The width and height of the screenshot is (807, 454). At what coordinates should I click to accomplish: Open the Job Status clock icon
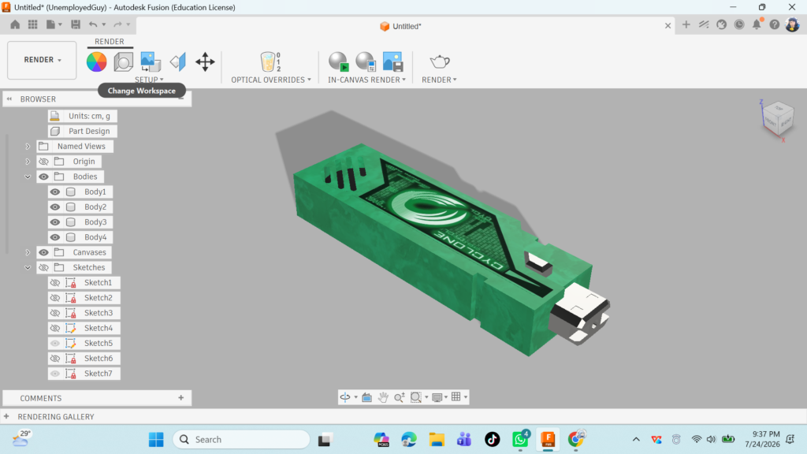point(739,24)
